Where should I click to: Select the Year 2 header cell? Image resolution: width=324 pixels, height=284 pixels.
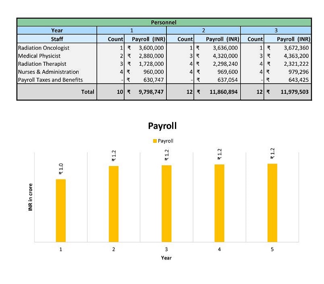pos(203,30)
